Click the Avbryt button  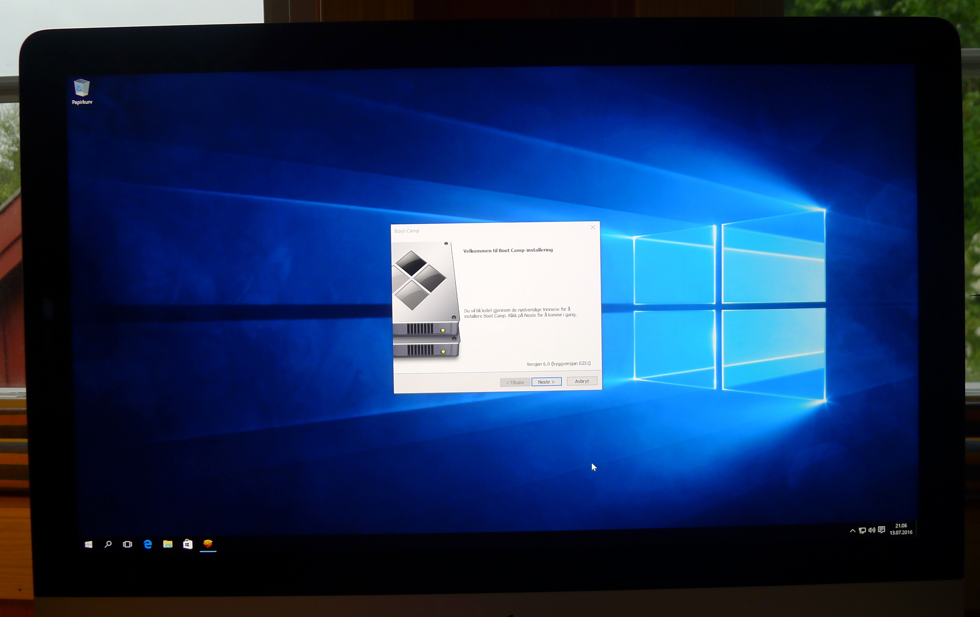pyautogui.click(x=582, y=381)
